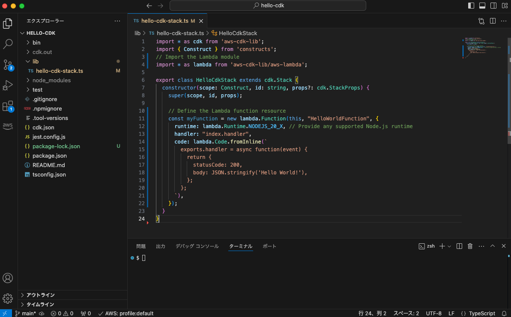
Task: Go back using the left arrow
Action: click(149, 6)
